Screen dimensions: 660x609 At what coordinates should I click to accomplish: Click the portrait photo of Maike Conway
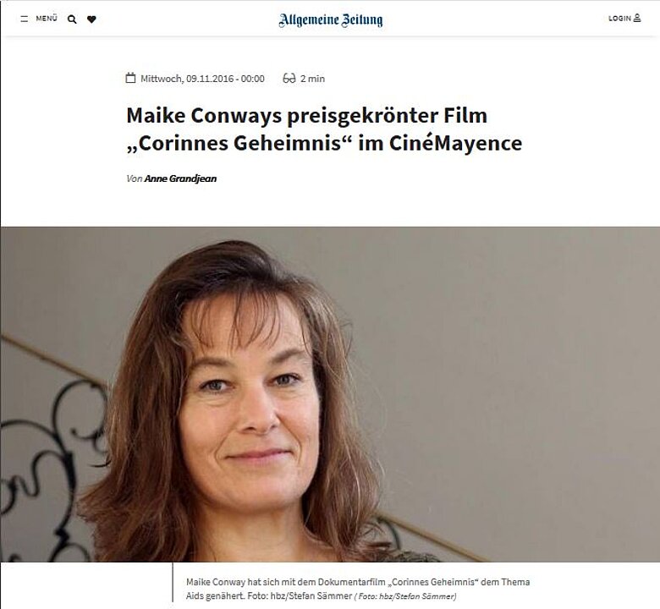tap(330, 394)
